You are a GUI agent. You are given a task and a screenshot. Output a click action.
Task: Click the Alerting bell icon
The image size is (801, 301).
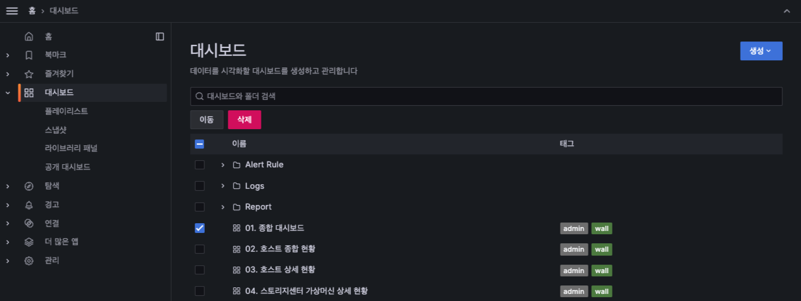tap(29, 205)
